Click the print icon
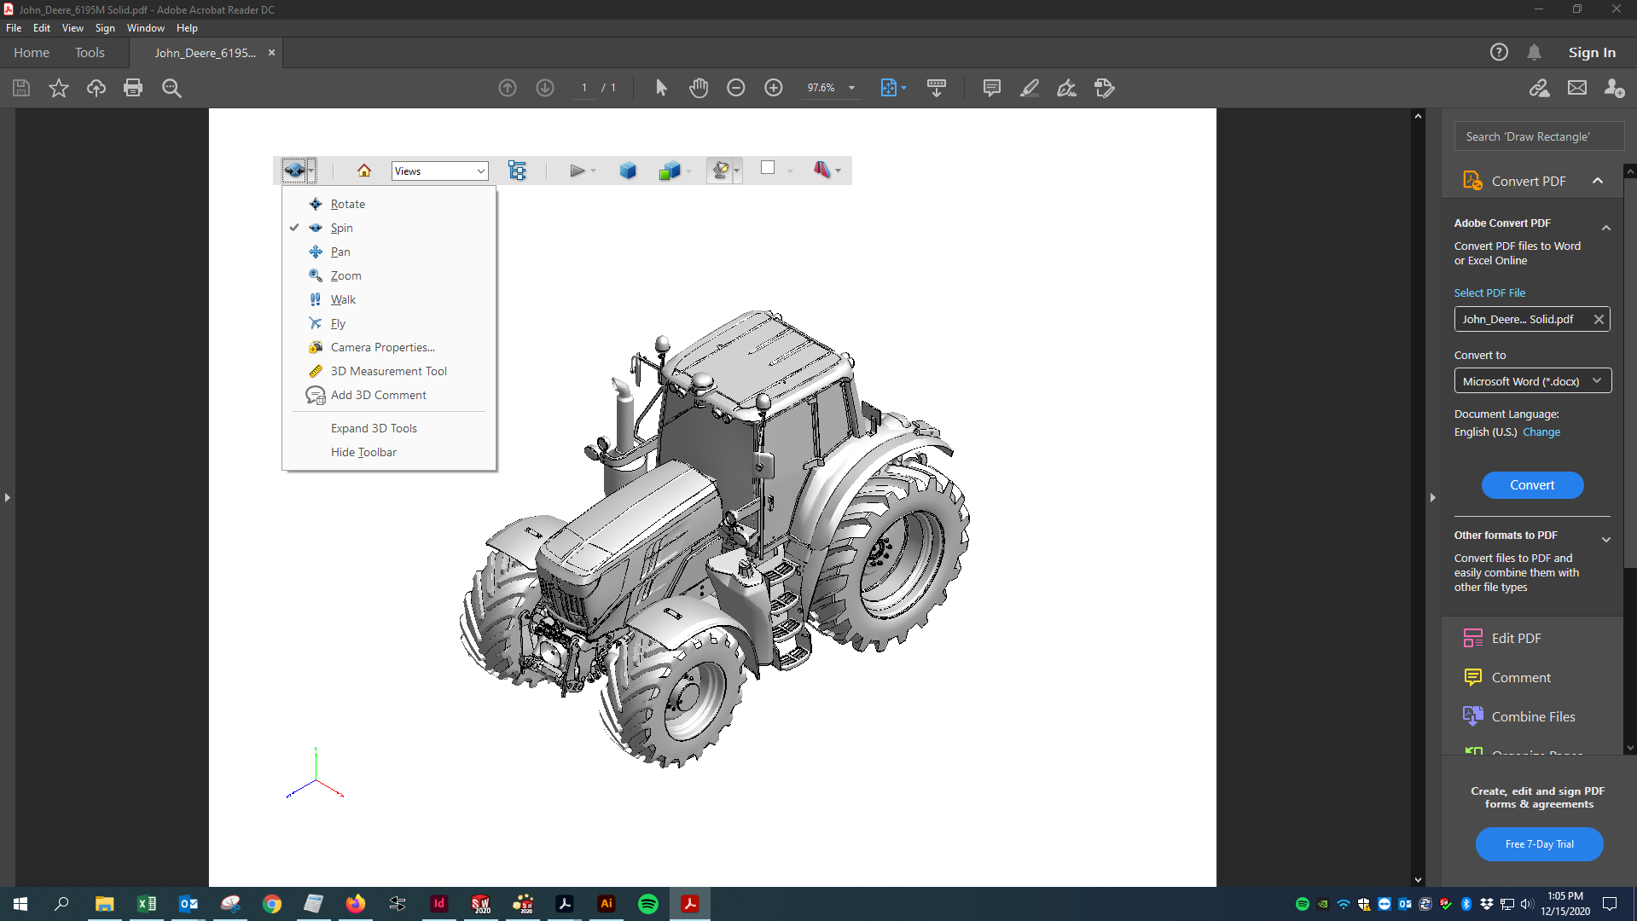Image resolution: width=1637 pixels, height=921 pixels. (x=133, y=88)
